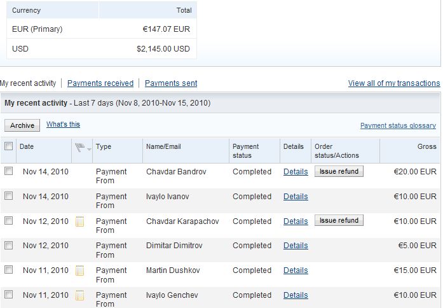Click the flag icon in the table header

point(79,148)
